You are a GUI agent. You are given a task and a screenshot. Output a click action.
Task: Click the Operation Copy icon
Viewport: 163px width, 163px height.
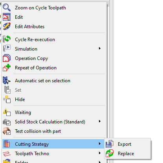pos(7,58)
